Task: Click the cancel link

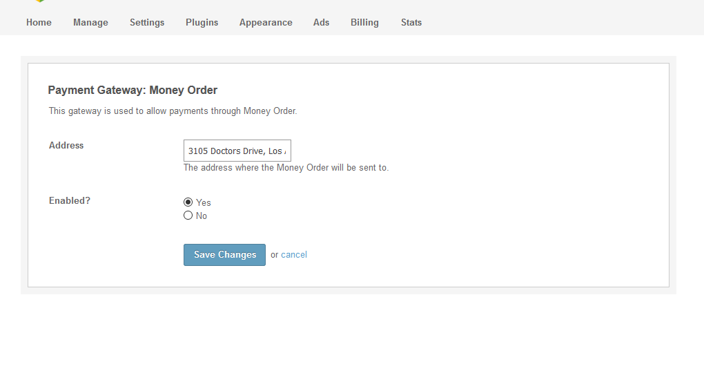Action: 294,255
